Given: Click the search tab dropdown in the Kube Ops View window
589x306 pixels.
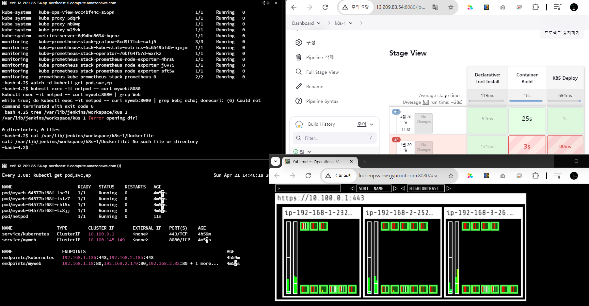Looking at the screenshot, I should [x=276, y=161].
